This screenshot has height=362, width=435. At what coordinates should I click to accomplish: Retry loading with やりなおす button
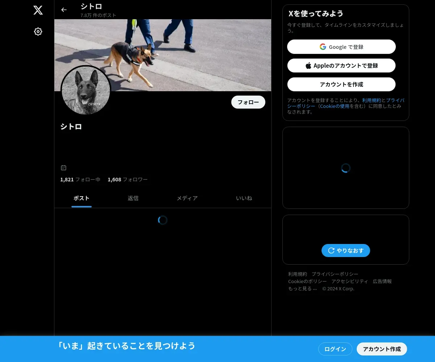click(346, 251)
